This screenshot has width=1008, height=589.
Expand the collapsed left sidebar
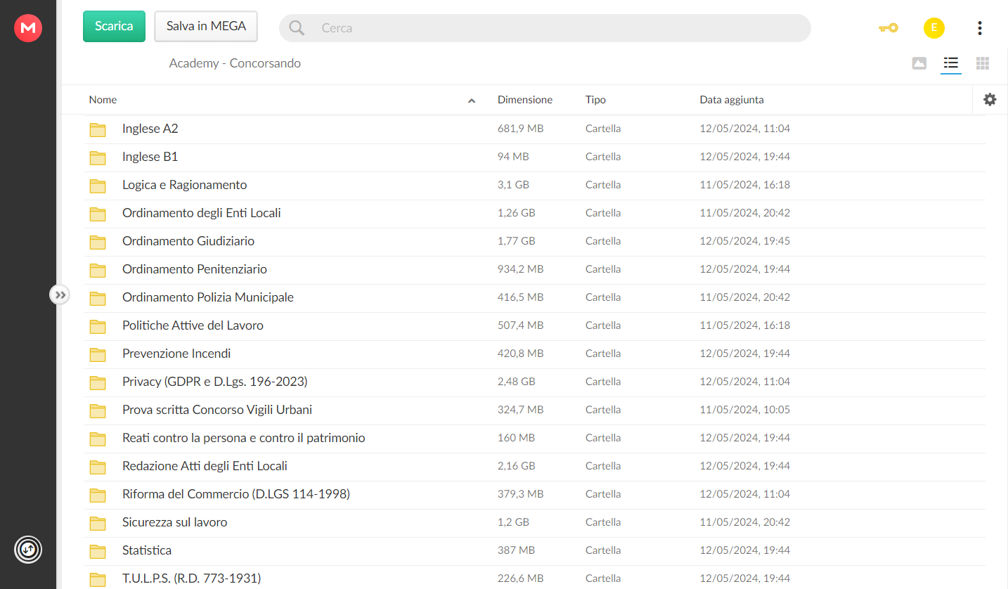point(60,294)
